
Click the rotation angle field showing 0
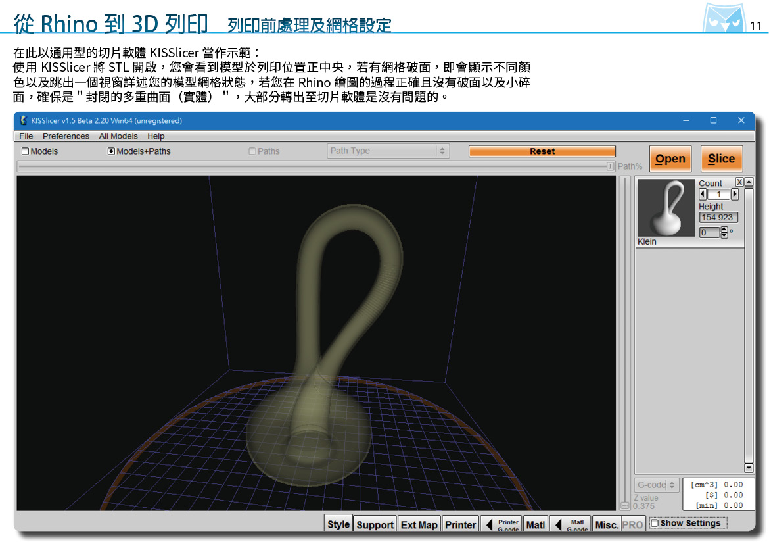(x=710, y=232)
